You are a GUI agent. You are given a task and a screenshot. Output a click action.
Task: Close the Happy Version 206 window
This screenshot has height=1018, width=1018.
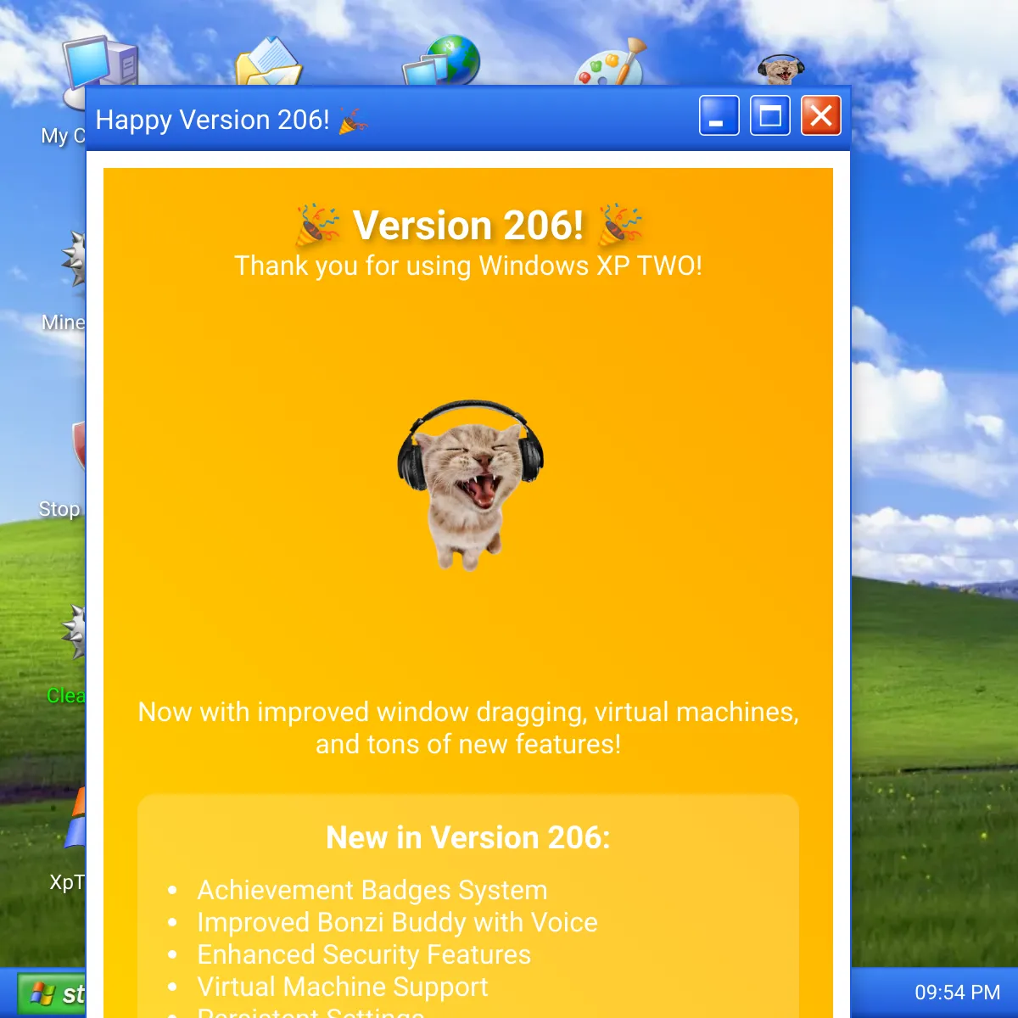coord(821,115)
